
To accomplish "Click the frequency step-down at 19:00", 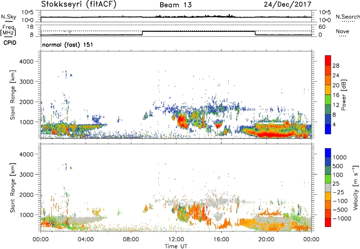I will pyautogui.click(x=255, y=33).
